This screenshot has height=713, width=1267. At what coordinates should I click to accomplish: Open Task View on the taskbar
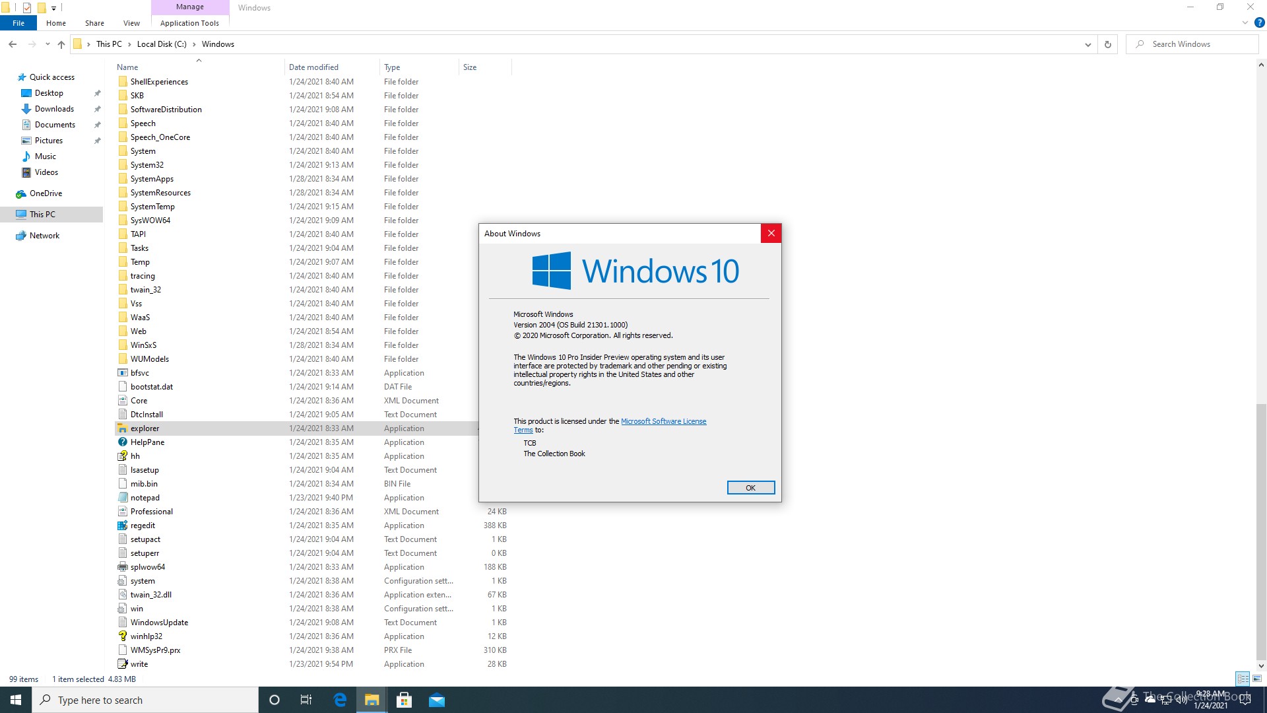coord(306,700)
